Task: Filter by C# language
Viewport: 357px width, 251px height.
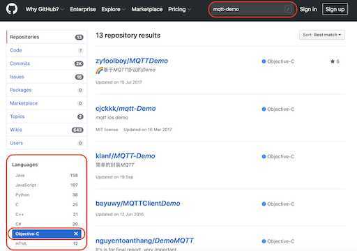Action: pos(47,224)
